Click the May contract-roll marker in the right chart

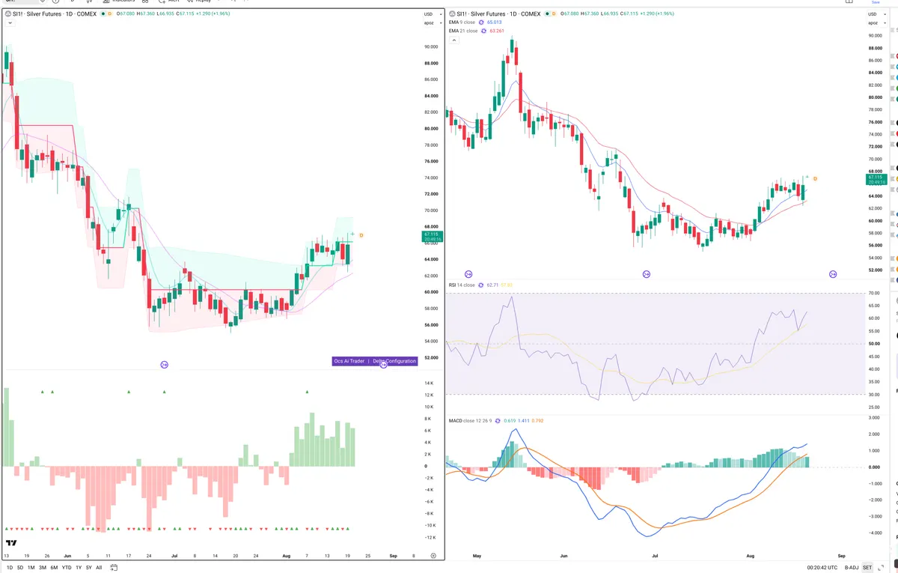tap(469, 274)
